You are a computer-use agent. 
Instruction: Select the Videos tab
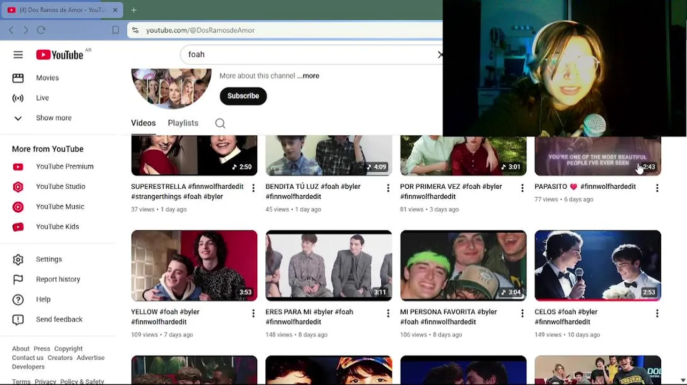point(143,123)
